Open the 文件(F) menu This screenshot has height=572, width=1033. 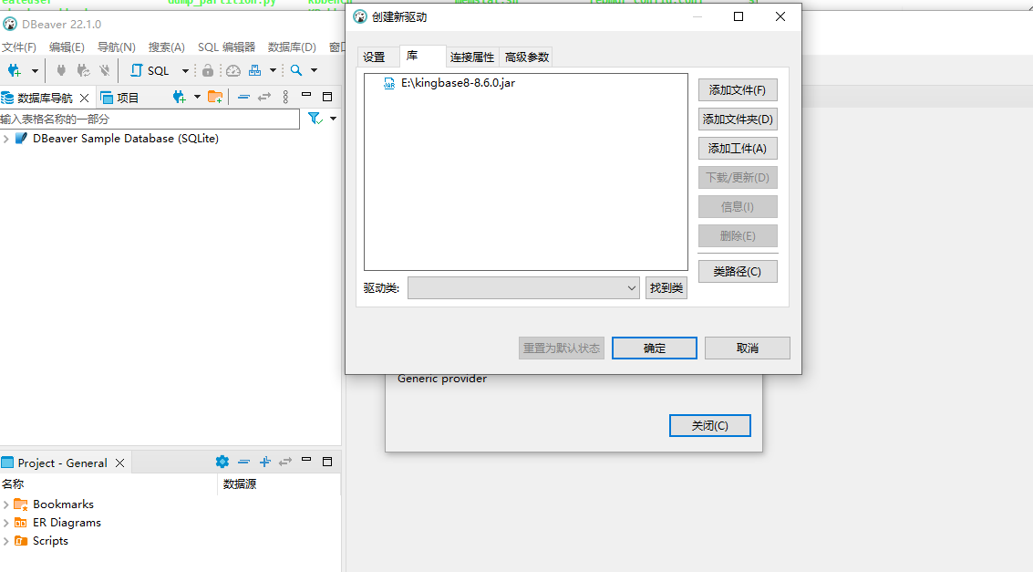(19, 47)
